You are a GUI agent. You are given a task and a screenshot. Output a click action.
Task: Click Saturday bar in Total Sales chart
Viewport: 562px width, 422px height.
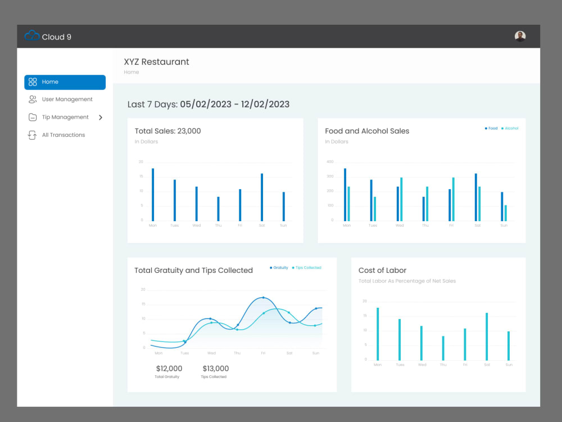(x=262, y=197)
